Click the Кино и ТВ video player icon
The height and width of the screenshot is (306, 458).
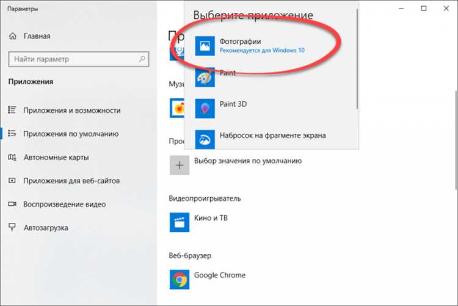point(178,219)
